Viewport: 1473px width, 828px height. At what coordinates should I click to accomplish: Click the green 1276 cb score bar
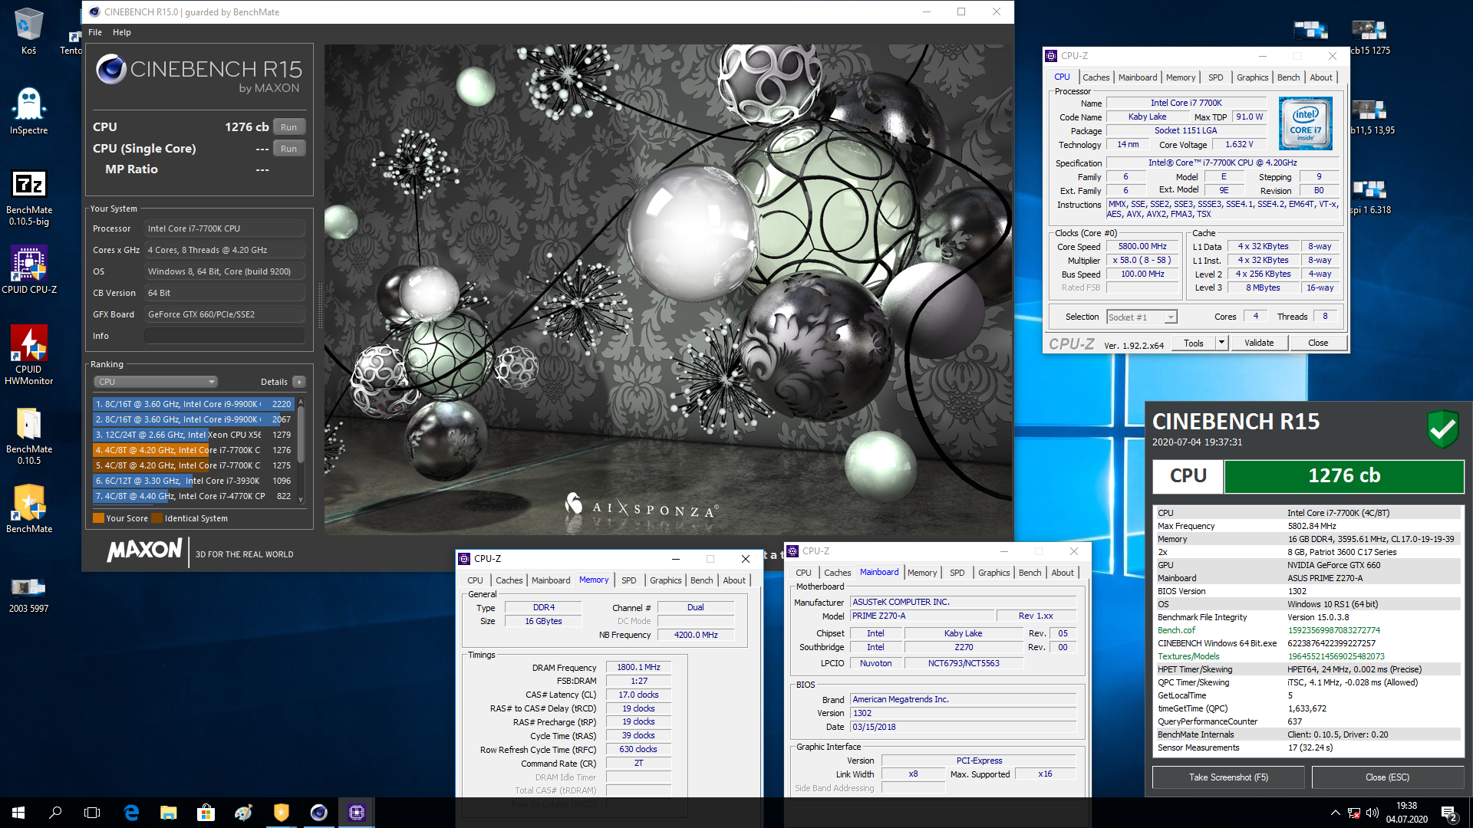pyautogui.click(x=1344, y=476)
